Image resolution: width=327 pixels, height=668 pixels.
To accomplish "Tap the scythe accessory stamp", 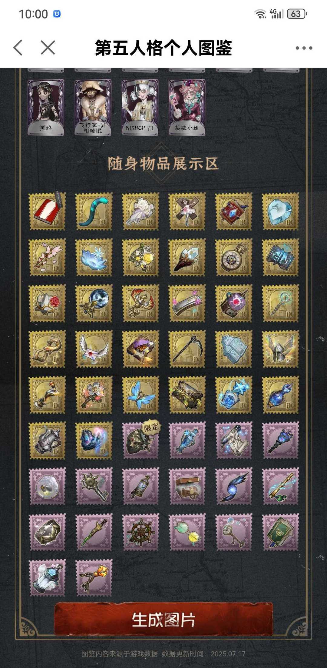I will click(x=187, y=349).
